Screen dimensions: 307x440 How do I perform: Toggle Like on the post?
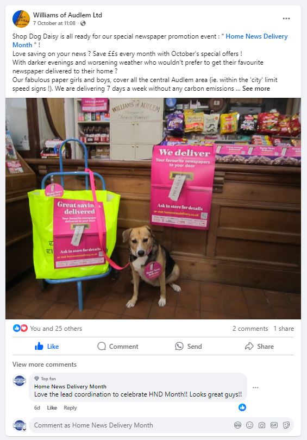[47, 346]
